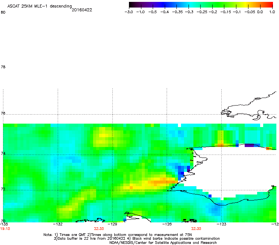This screenshot has width=279, height=245.
Task: Click the 0.0 color scale label
Action: click(260, 12)
